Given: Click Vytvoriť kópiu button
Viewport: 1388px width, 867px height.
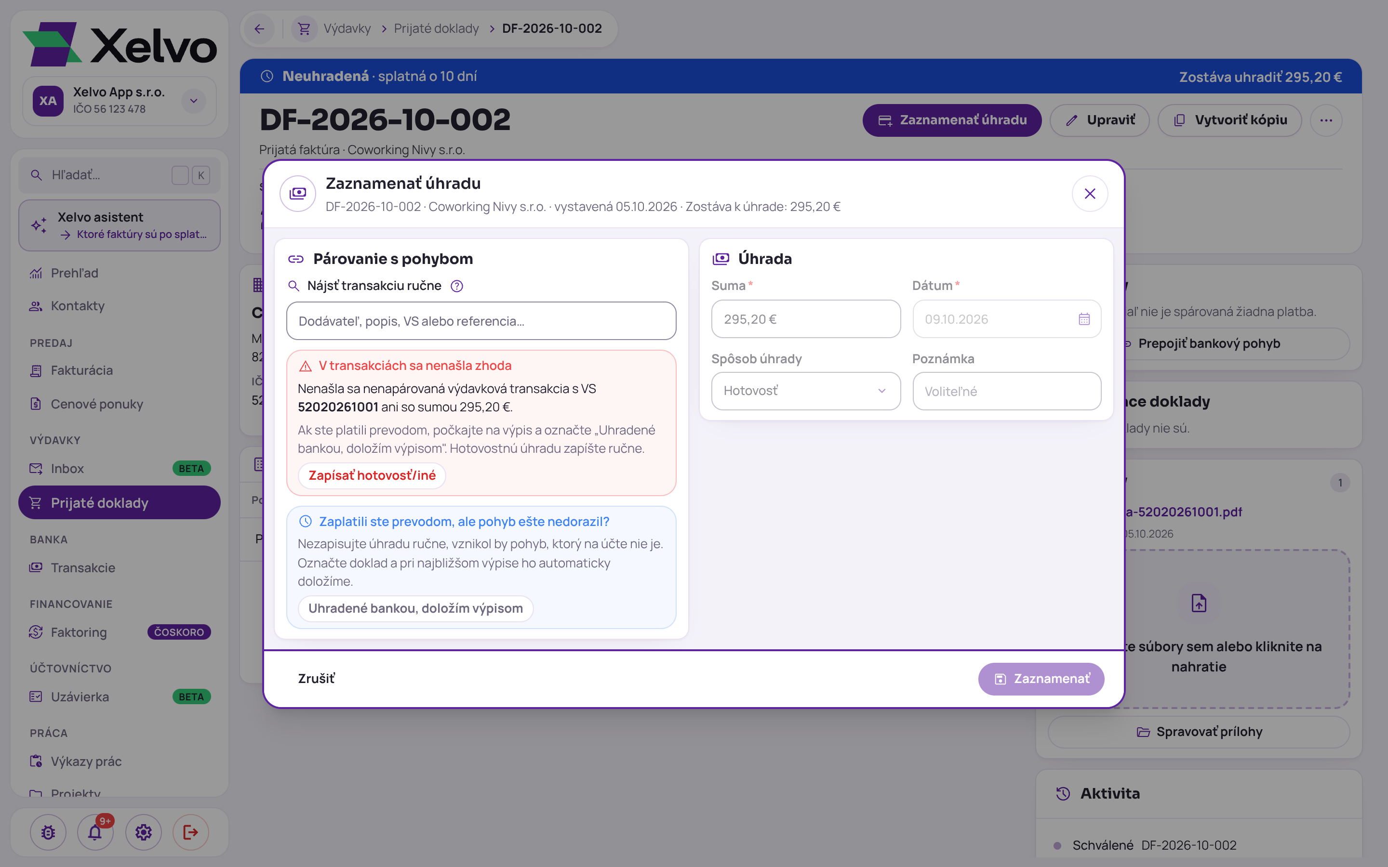Looking at the screenshot, I should coord(1230,120).
